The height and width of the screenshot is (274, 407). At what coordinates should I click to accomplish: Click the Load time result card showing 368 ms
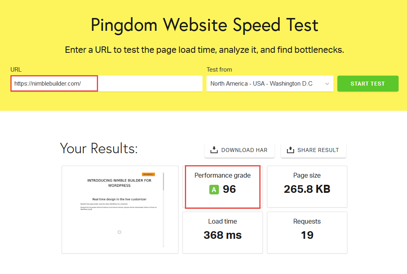[x=223, y=232]
